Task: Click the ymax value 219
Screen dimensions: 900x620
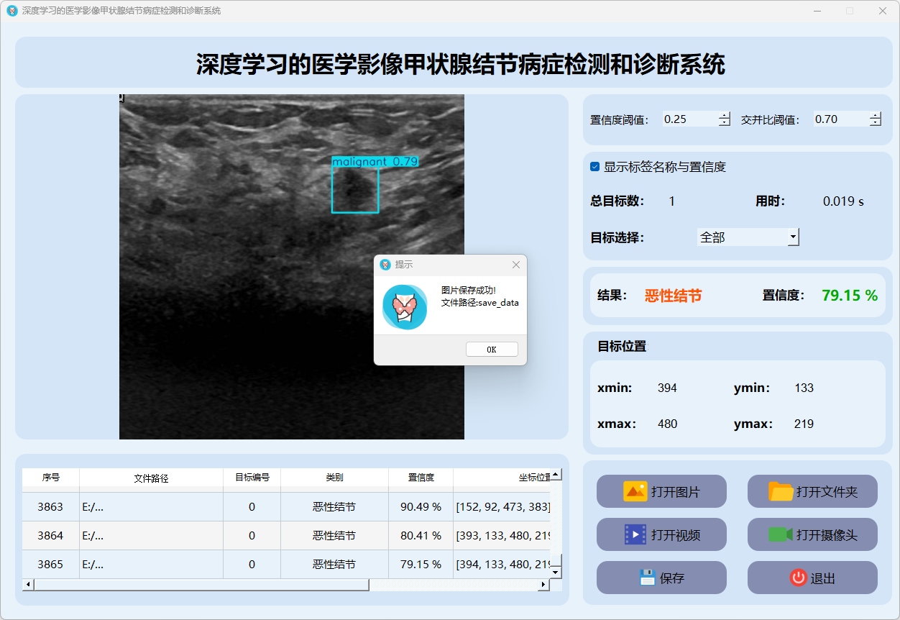Action: point(804,424)
